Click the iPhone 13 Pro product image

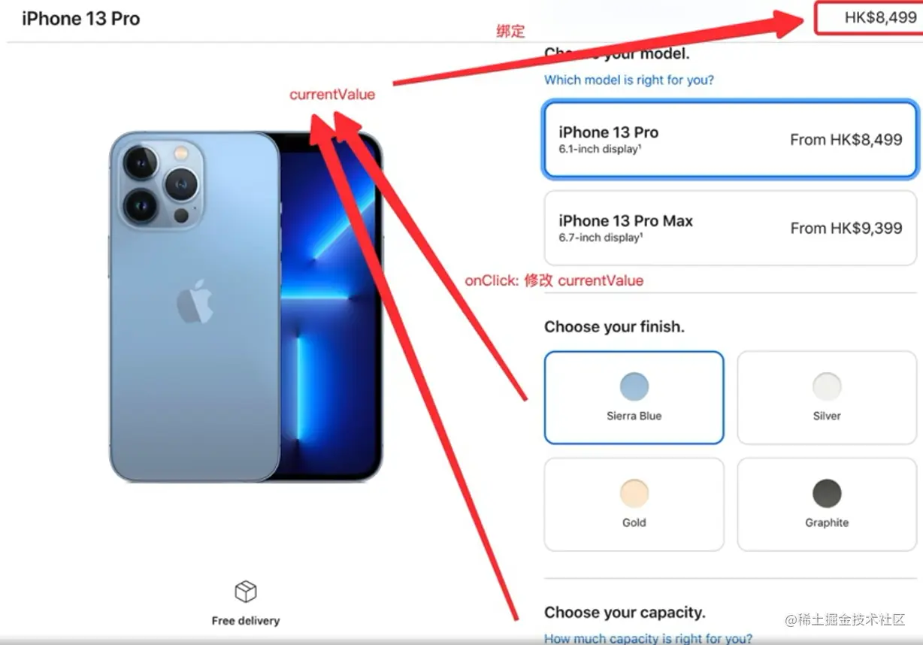[x=246, y=306]
